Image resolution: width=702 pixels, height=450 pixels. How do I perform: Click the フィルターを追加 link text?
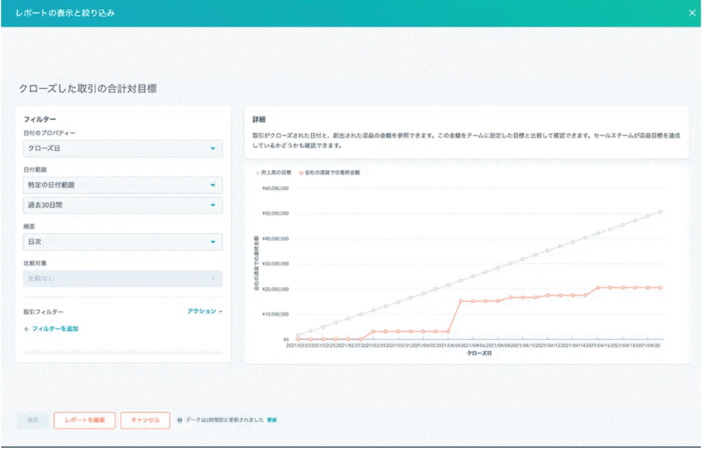coord(55,329)
